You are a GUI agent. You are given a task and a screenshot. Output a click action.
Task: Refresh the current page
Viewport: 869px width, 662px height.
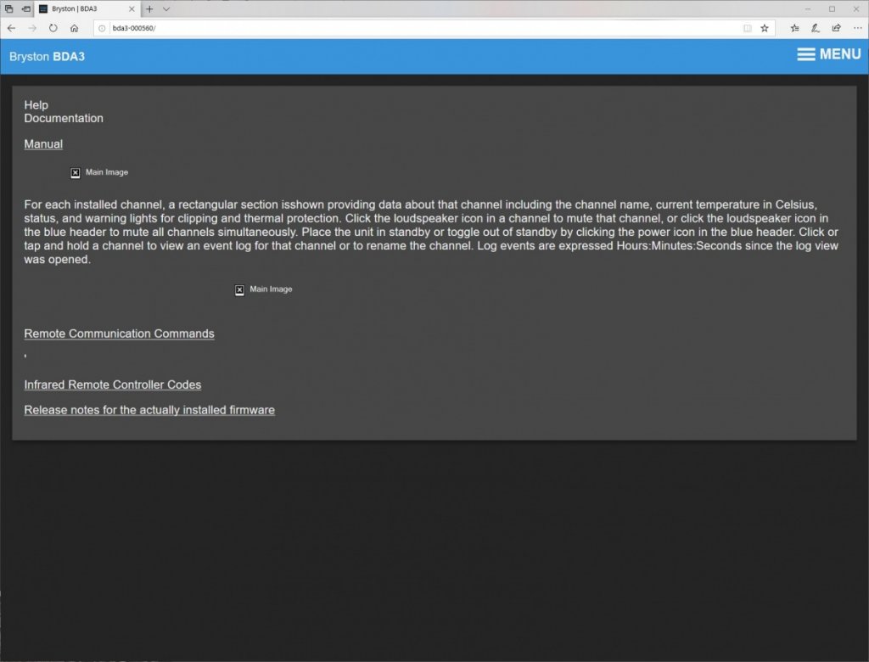[x=53, y=28]
